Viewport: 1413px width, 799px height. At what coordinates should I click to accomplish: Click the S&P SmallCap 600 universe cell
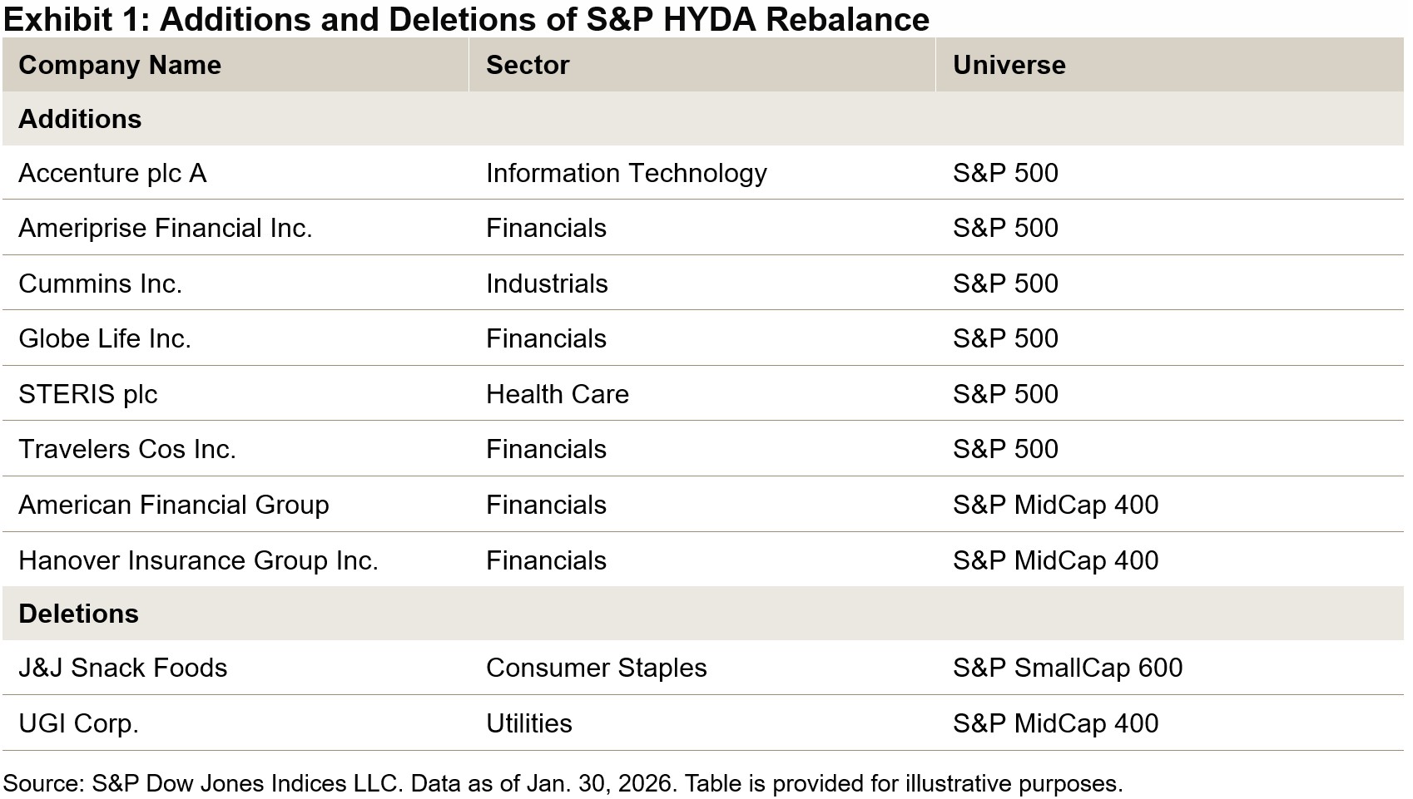1067,668
